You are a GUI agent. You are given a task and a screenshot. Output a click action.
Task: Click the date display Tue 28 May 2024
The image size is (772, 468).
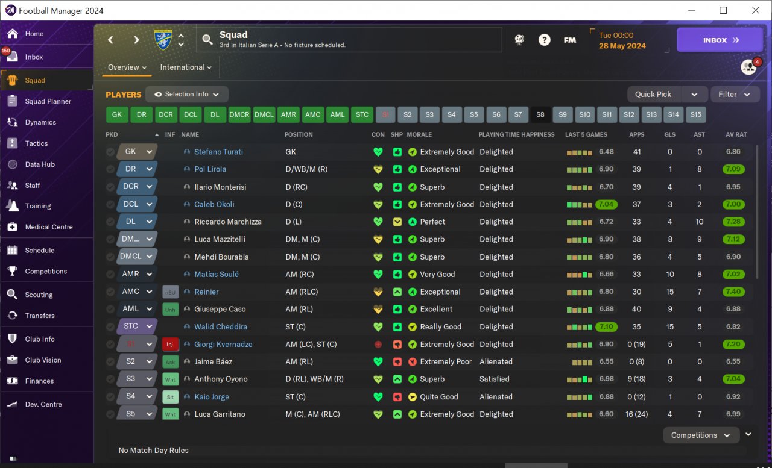(x=622, y=40)
